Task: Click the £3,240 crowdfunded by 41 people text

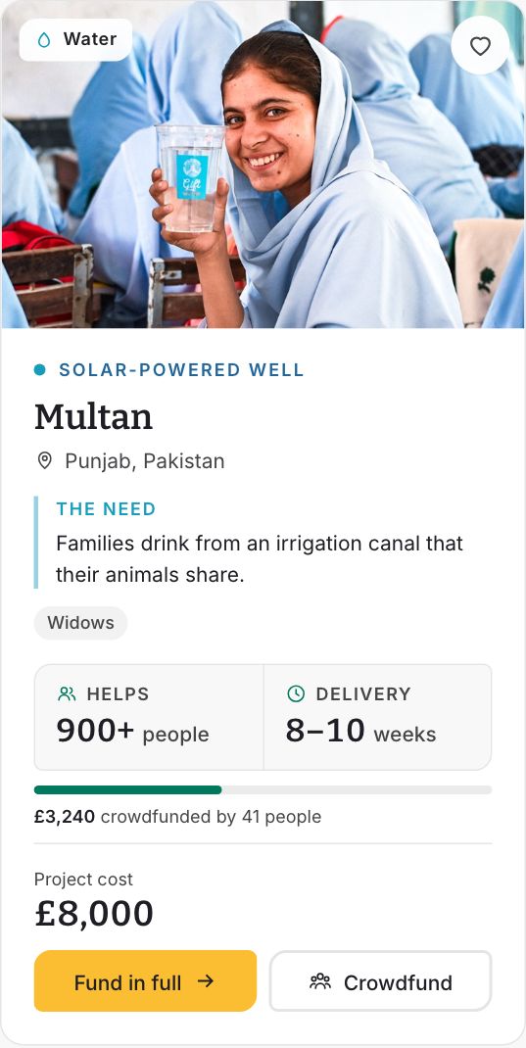Action: [x=178, y=817]
